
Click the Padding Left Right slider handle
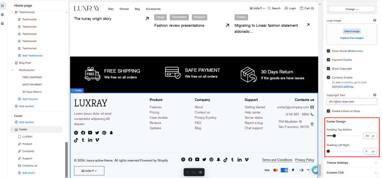pyautogui.click(x=328, y=151)
